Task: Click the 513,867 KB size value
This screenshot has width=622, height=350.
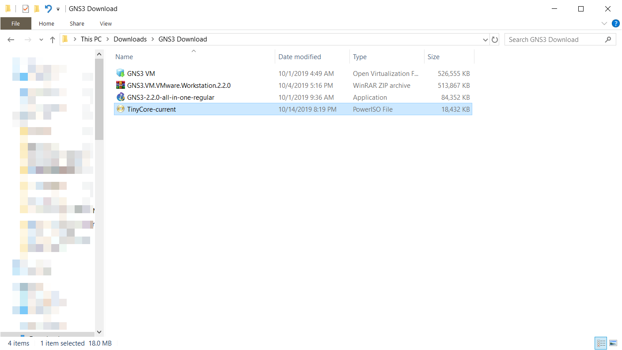Action: point(454,86)
